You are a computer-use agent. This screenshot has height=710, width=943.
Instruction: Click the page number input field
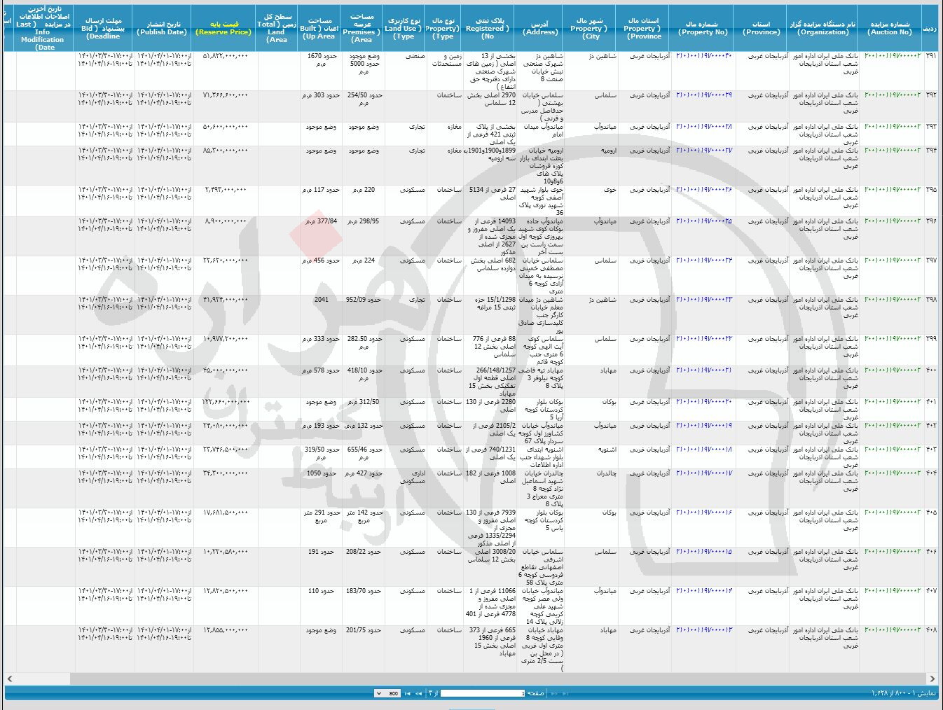483,693
